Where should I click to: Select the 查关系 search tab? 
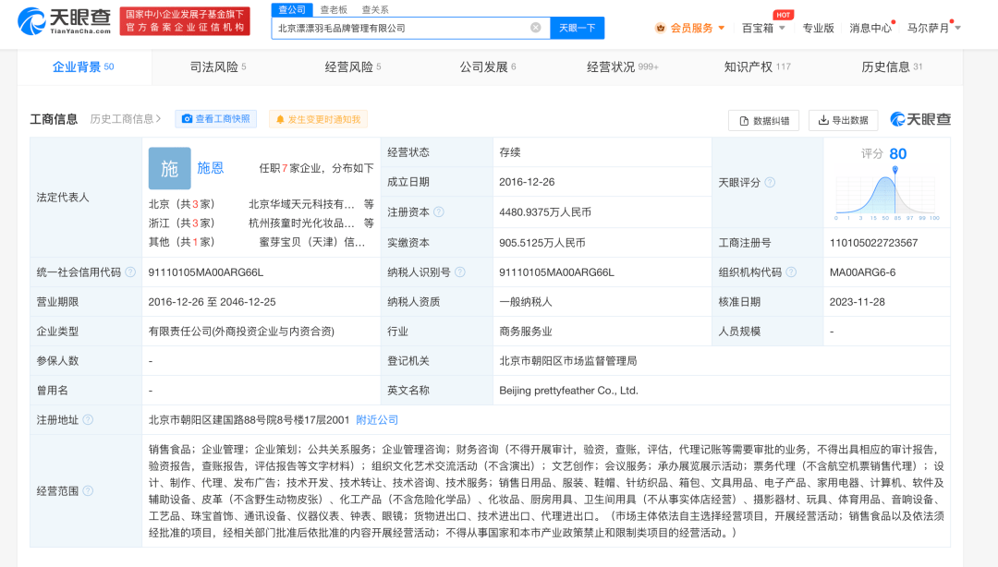click(375, 9)
